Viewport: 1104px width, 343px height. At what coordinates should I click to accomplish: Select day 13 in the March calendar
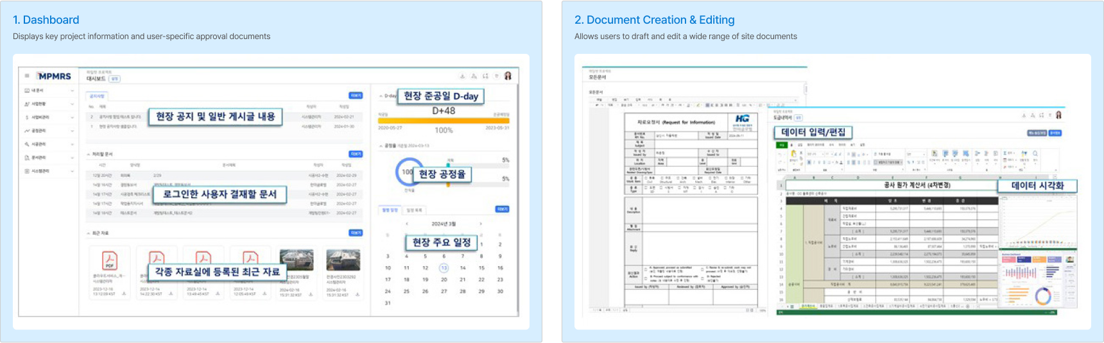tap(444, 268)
